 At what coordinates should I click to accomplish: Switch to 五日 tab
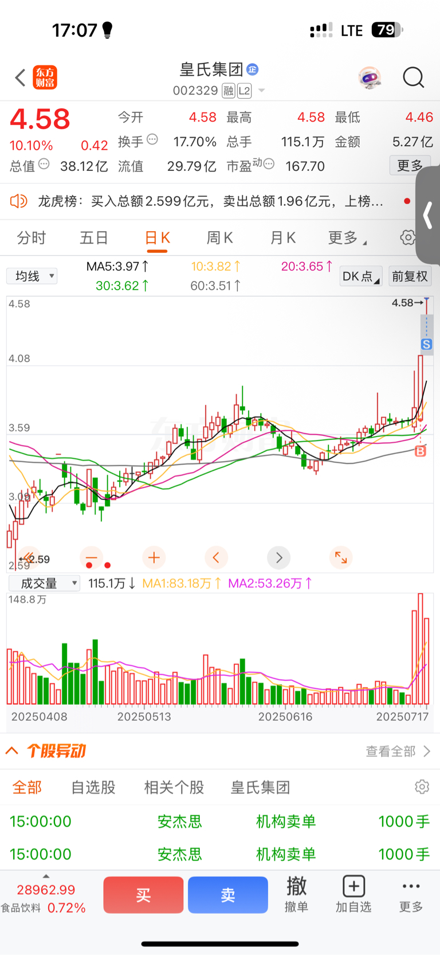coord(93,238)
